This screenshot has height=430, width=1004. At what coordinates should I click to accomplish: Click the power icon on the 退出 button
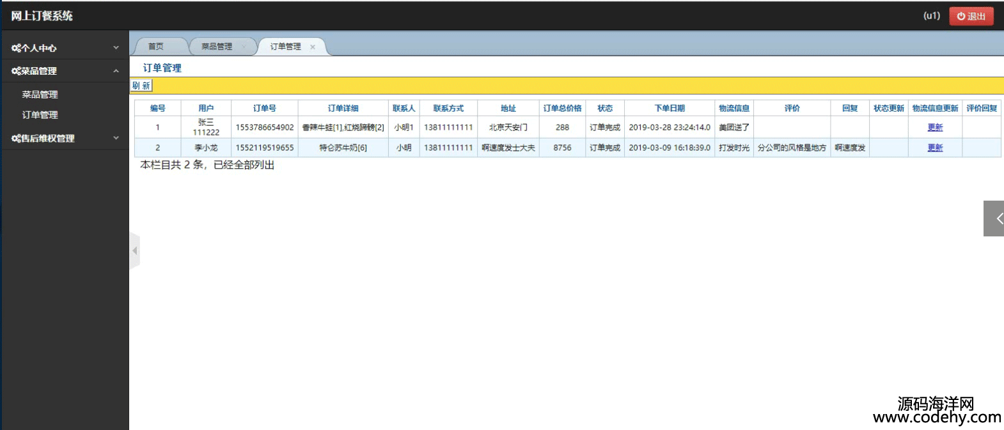961,16
